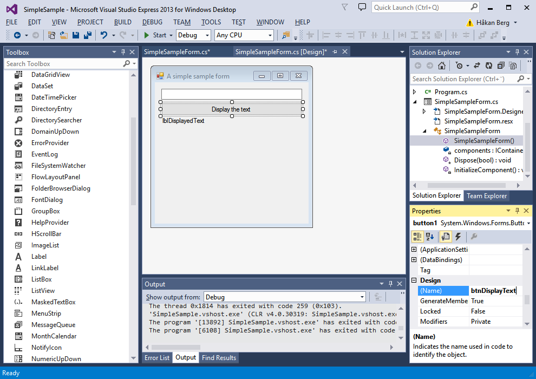
Task: Switch to the Error List tab
Action: point(157,358)
